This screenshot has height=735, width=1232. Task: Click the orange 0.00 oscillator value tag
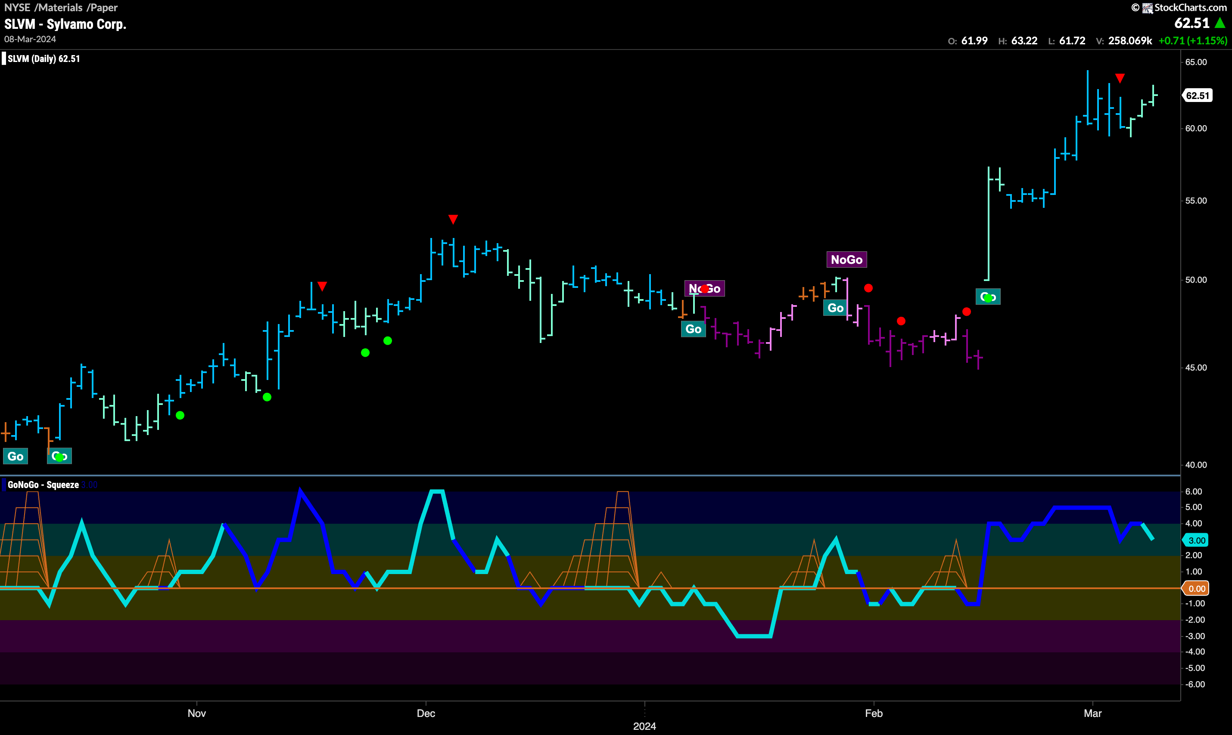1196,588
